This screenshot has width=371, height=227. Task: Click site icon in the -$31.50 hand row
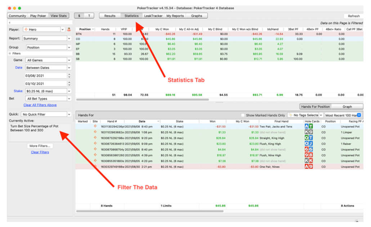[95, 126]
